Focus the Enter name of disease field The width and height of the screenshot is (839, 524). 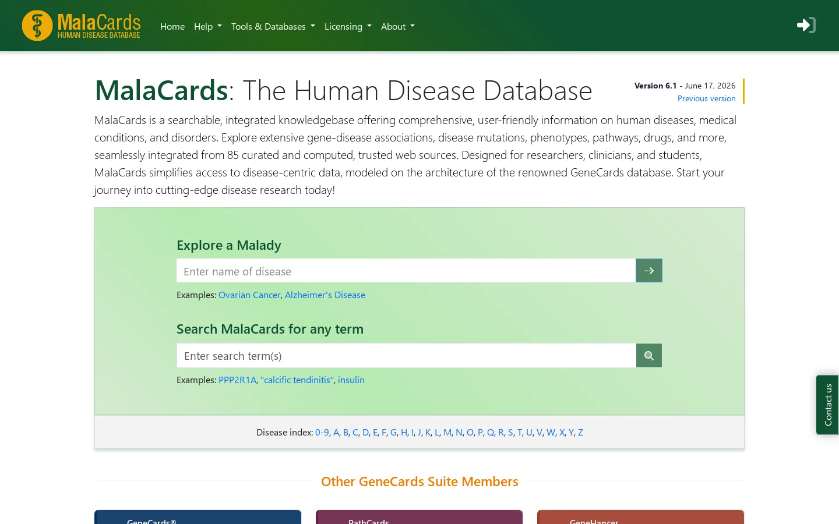coord(406,271)
